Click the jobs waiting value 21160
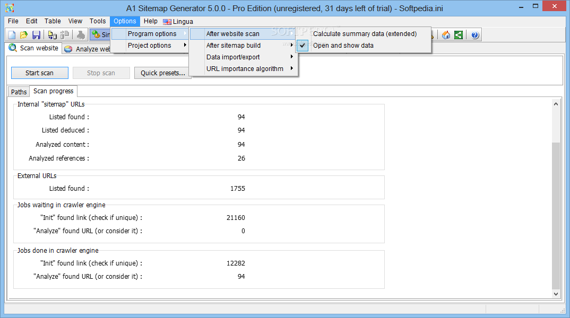Viewport: 570px width, 318px height. [x=236, y=217]
